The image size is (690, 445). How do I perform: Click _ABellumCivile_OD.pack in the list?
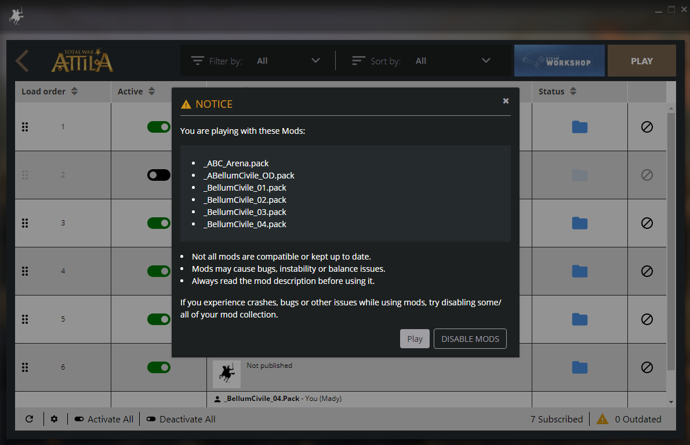[249, 176]
